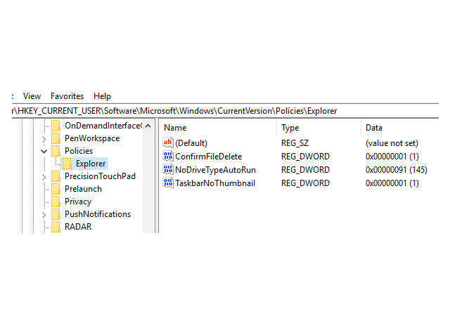450x323 pixels.
Task: Click the ConfirmFileDelete DWORD value icon
Action: pos(168,157)
